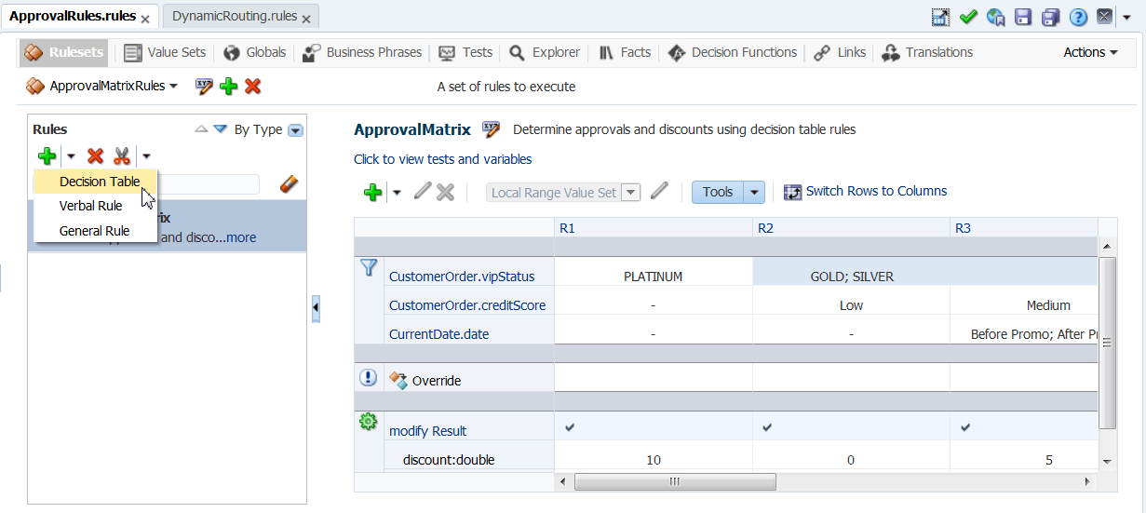Collapse the Rules panel using the splitter arrow
Viewport: 1146px width, 513px height.
click(x=316, y=308)
